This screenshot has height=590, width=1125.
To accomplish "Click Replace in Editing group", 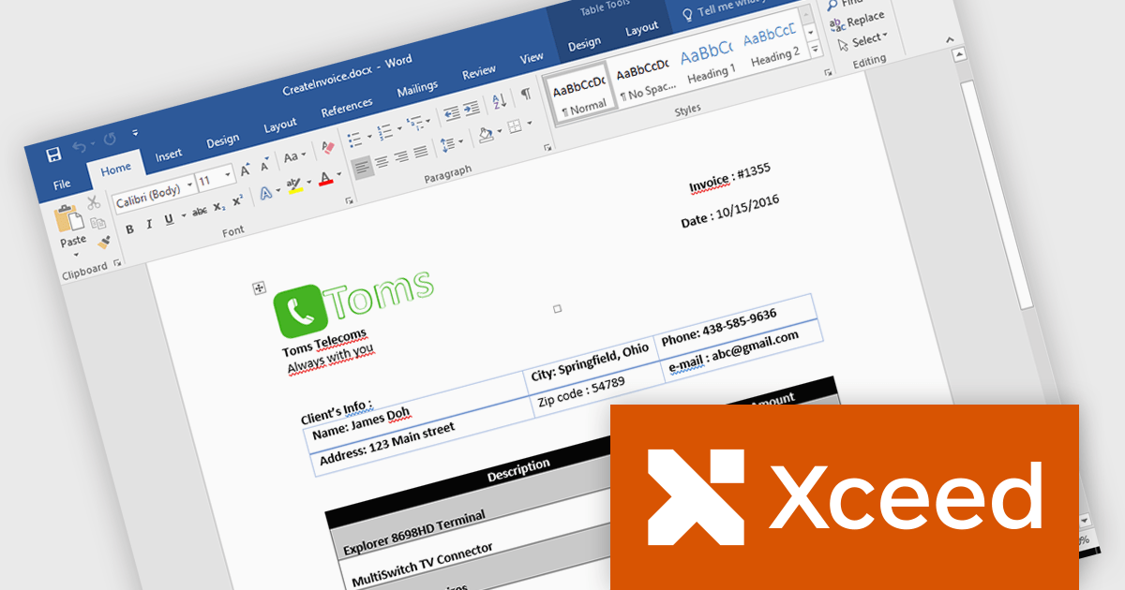I will (x=857, y=21).
